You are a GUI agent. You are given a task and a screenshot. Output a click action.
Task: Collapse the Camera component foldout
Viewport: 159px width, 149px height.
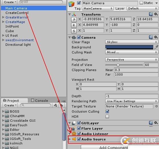(70, 38)
